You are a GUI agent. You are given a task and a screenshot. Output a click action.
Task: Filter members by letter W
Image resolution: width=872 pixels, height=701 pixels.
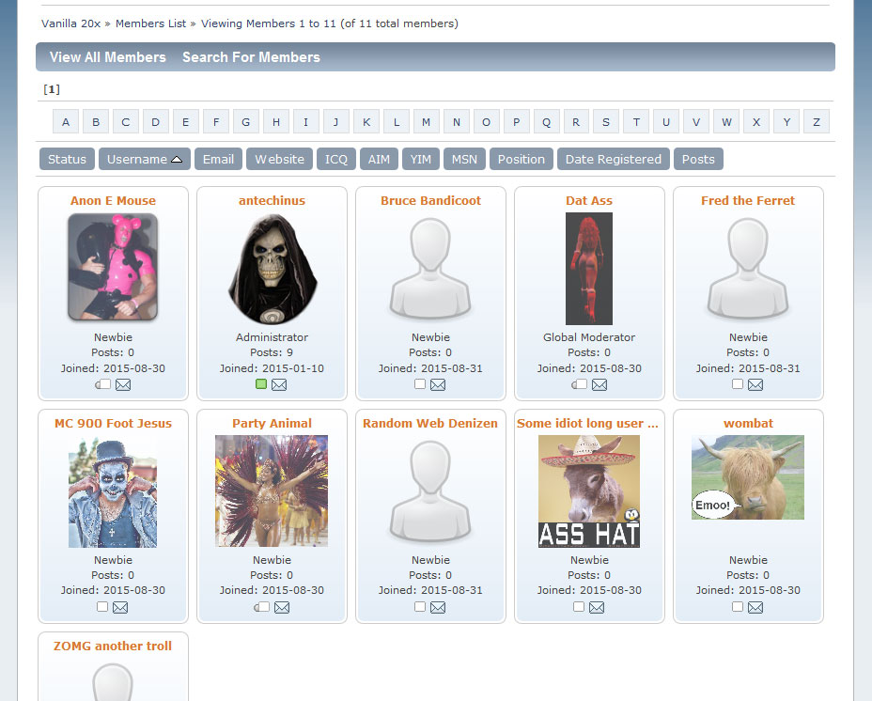[726, 122]
